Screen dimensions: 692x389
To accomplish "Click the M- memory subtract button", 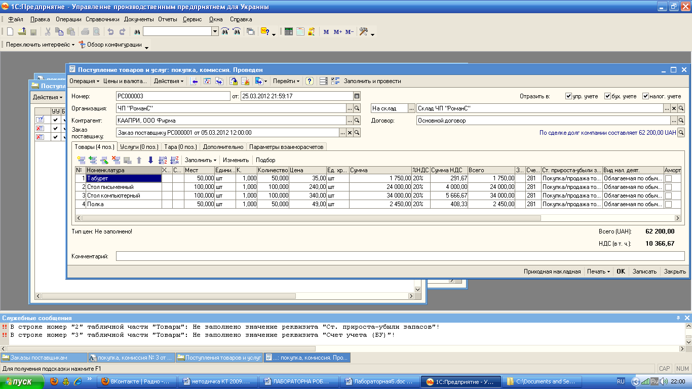I will (x=350, y=31).
